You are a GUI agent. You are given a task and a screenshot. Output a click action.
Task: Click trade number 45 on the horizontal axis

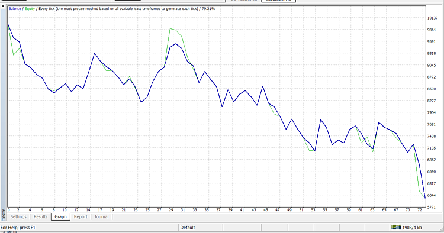coord(266,210)
